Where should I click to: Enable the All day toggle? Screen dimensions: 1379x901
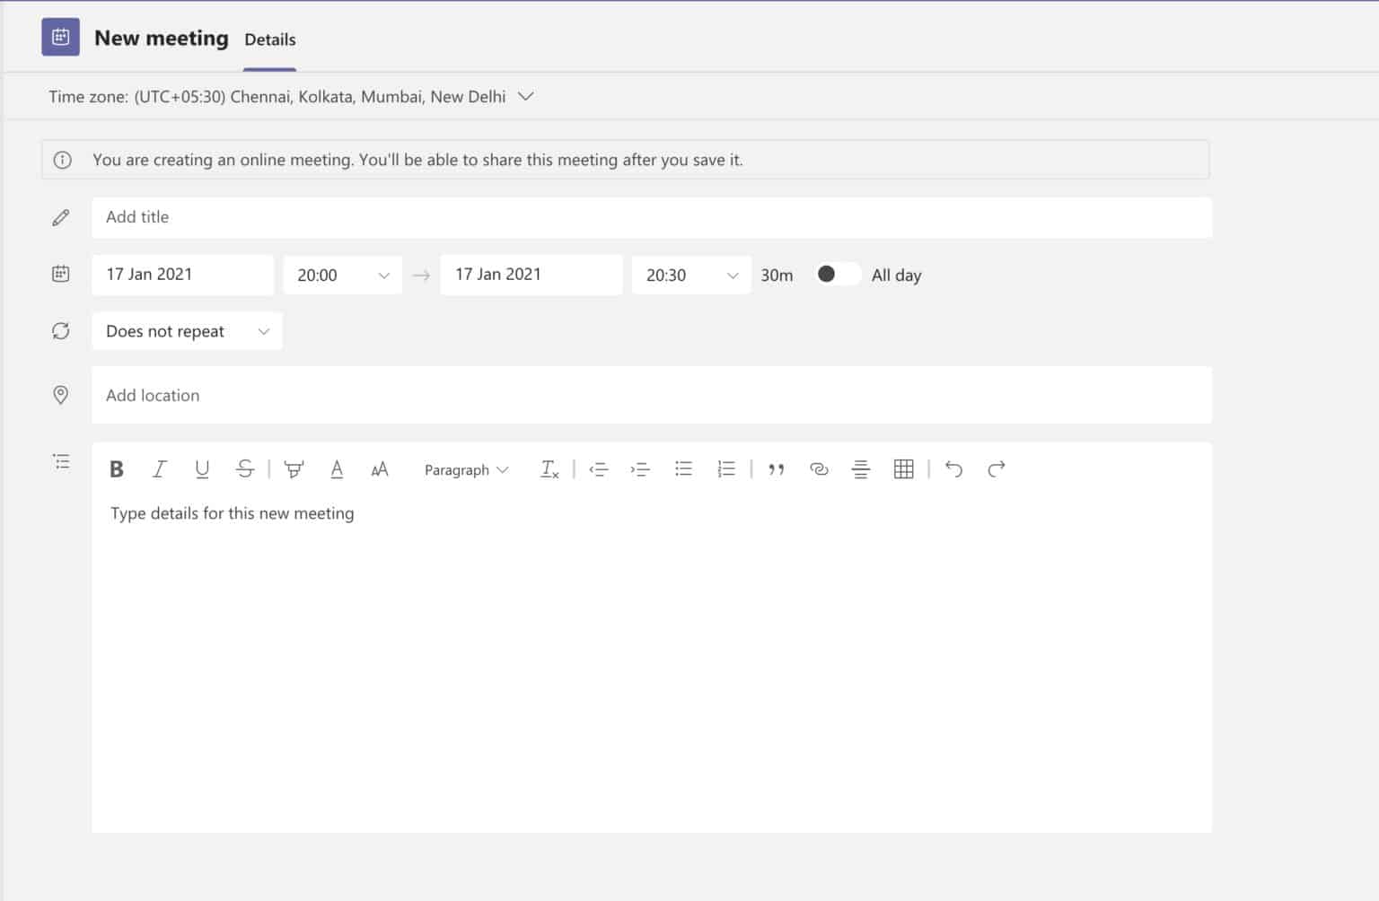[837, 275]
